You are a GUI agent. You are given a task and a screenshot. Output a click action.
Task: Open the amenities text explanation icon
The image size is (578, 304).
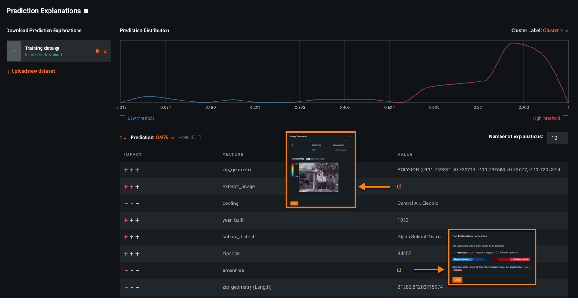point(399,270)
